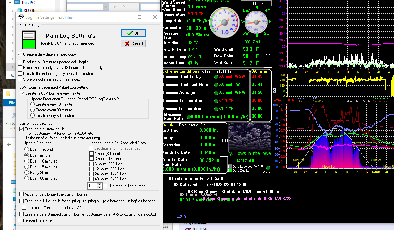Open the spreadsheet name box dropdown

click(x=106, y=7)
